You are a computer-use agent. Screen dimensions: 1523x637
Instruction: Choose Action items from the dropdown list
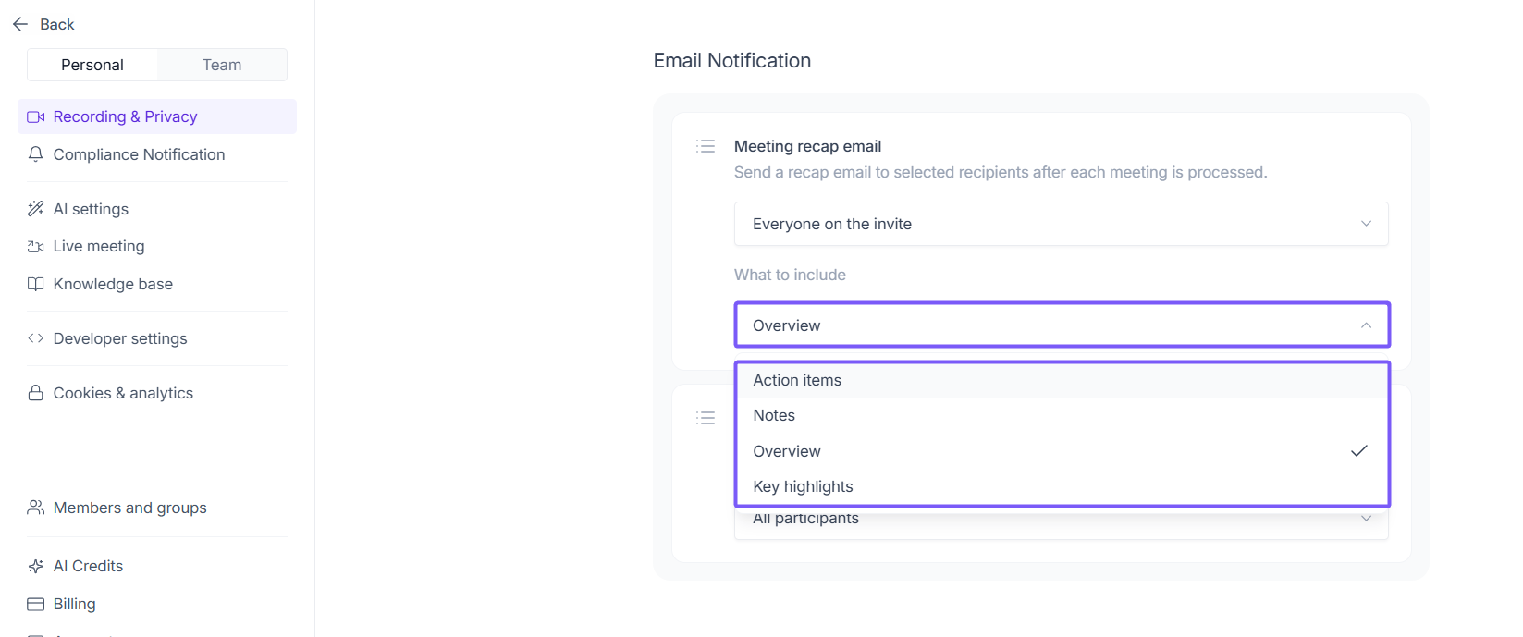(x=797, y=380)
